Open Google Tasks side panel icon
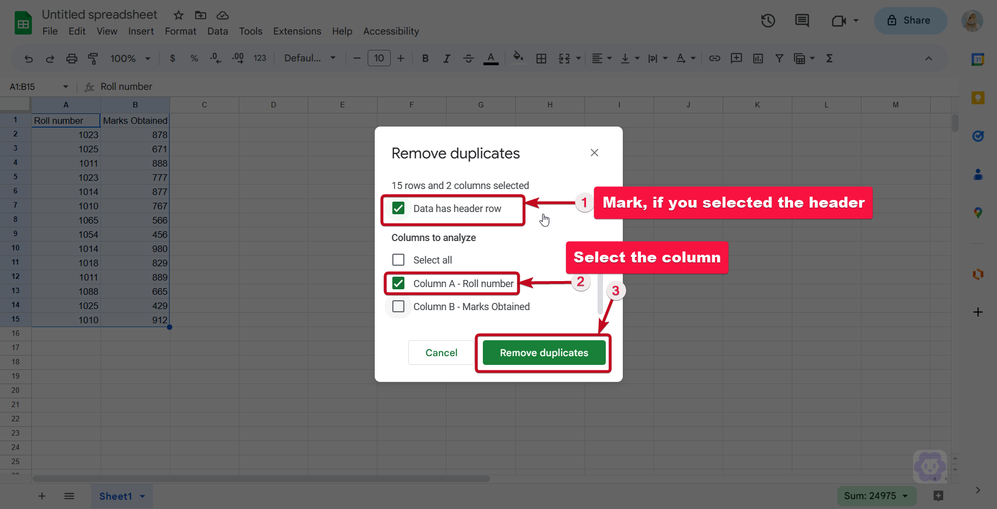 (x=978, y=136)
